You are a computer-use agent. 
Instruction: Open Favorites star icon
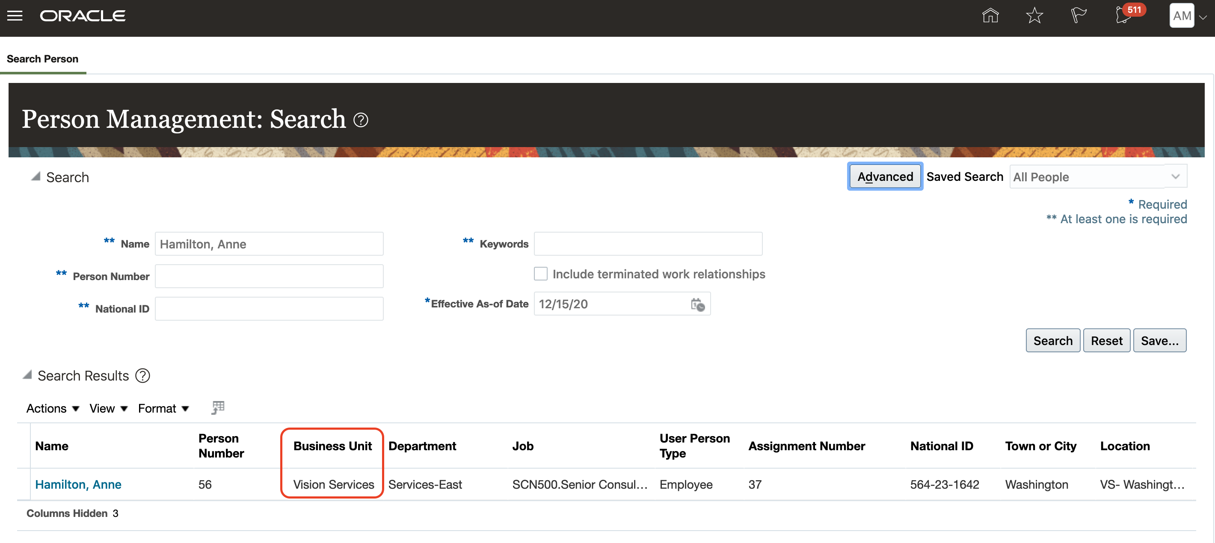coord(1034,16)
